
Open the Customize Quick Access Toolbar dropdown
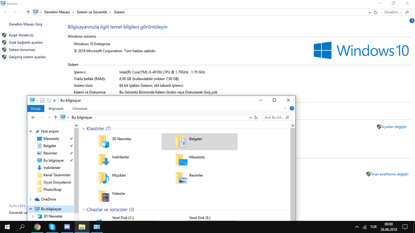click(54, 100)
